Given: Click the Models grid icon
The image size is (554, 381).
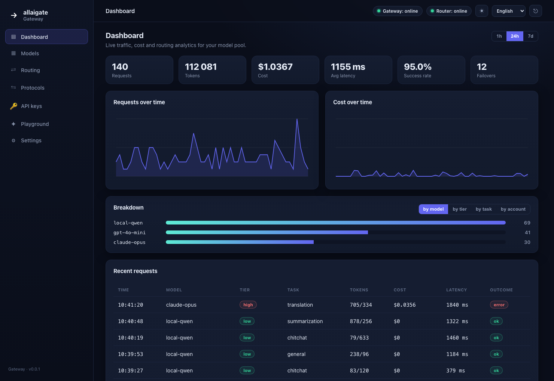Looking at the screenshot, I should [x=13, y=53].
